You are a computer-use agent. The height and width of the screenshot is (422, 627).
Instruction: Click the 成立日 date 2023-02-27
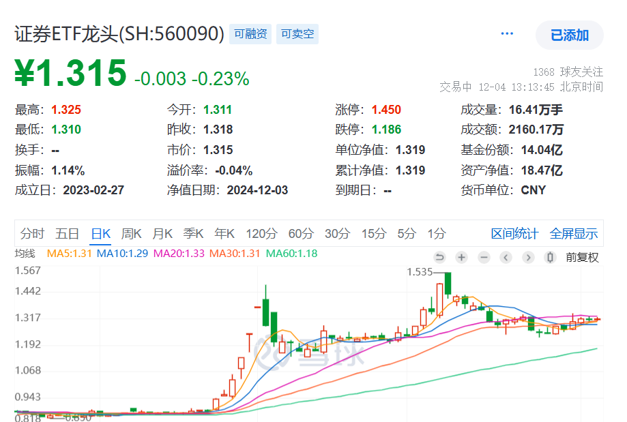93,190
